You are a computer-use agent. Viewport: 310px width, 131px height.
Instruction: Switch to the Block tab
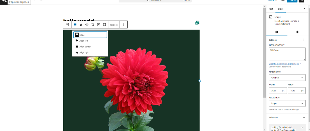[x=281, y=9]
